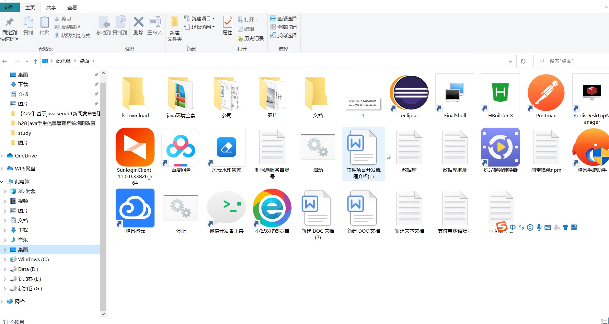Open the 轻松访问 dropdown
The height and width of the screenshot is (324, 609).
200,27
